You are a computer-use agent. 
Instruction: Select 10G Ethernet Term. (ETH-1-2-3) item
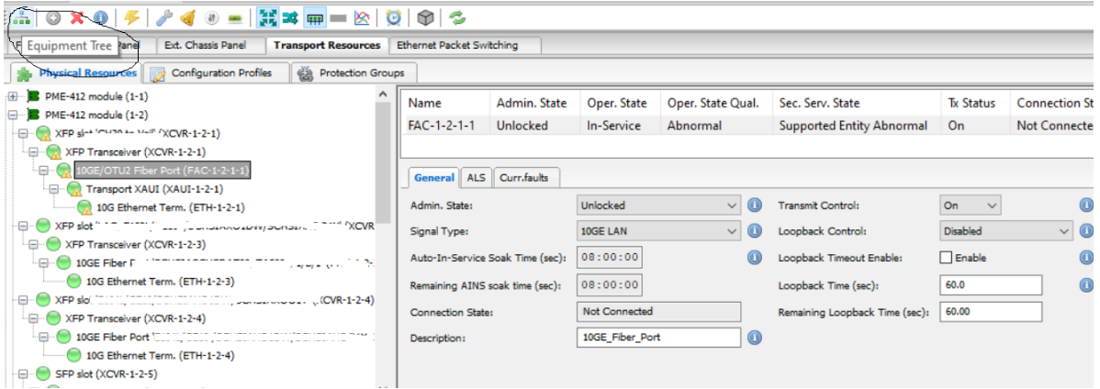pos(159,282)
